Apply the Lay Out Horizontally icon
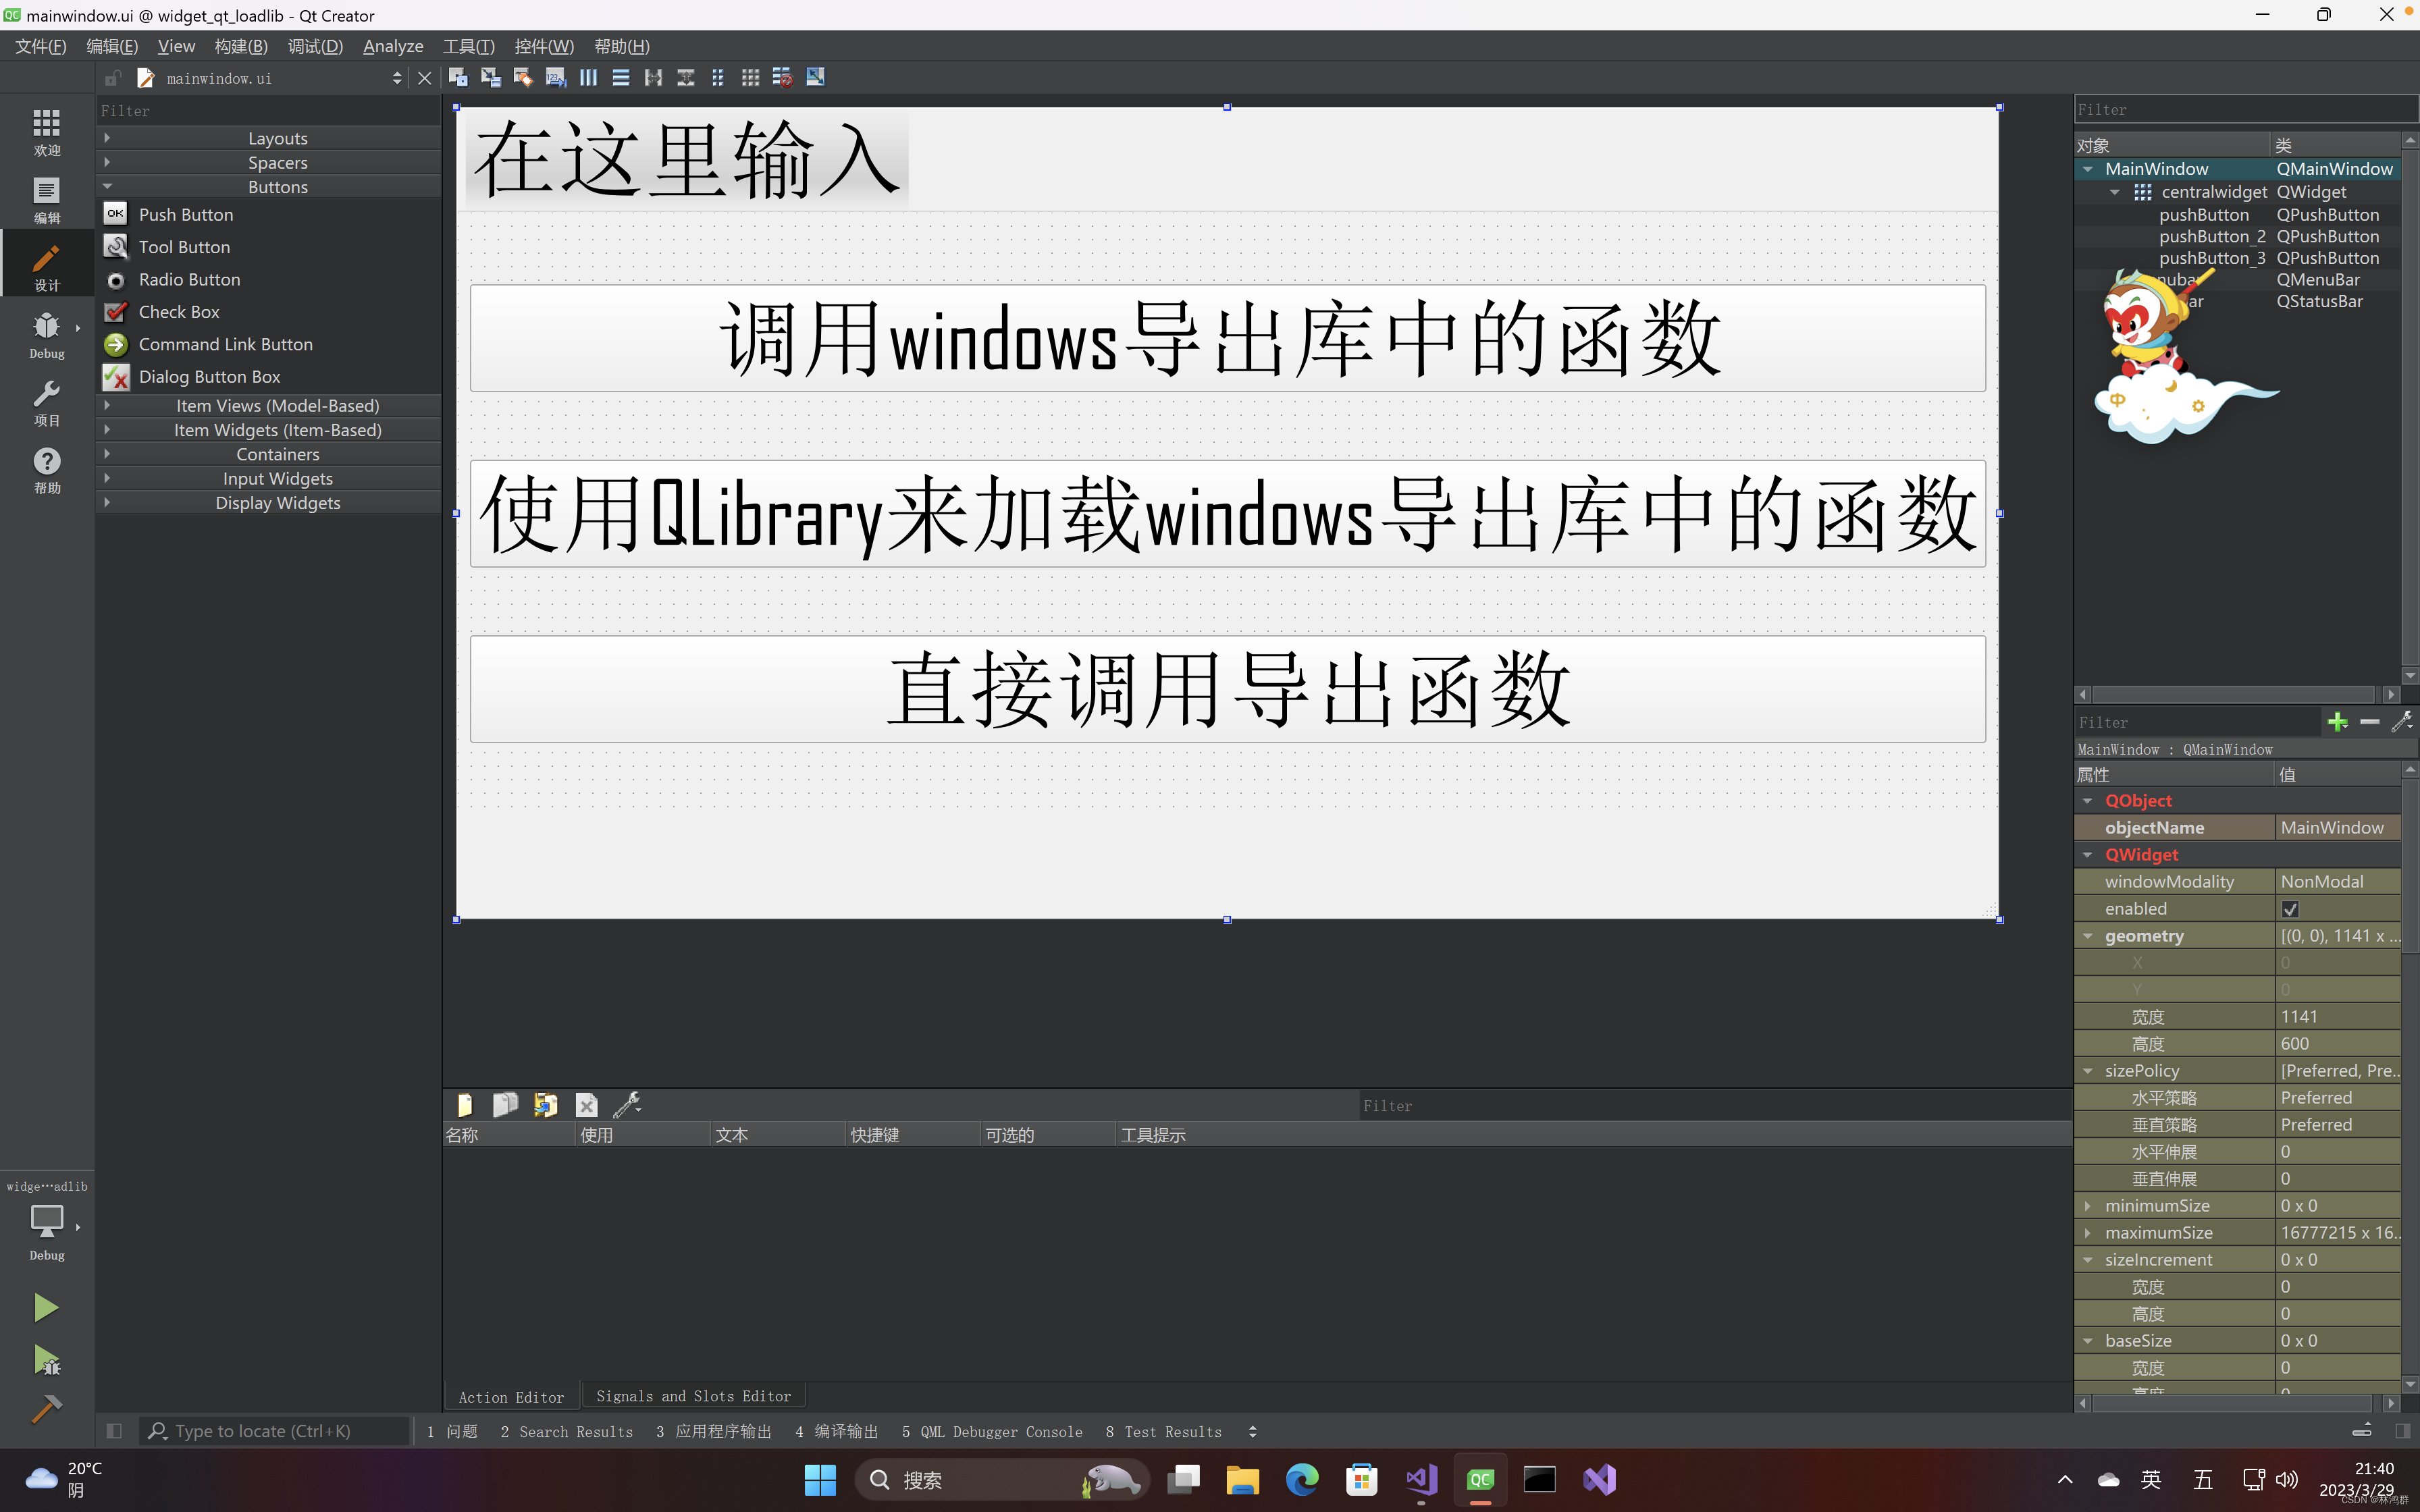 [x=588, y=77]
